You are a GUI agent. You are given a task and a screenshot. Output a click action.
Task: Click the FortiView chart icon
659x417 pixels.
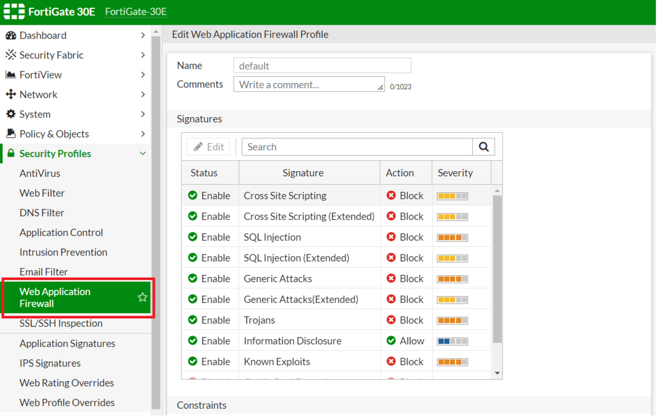coord(10,75)
